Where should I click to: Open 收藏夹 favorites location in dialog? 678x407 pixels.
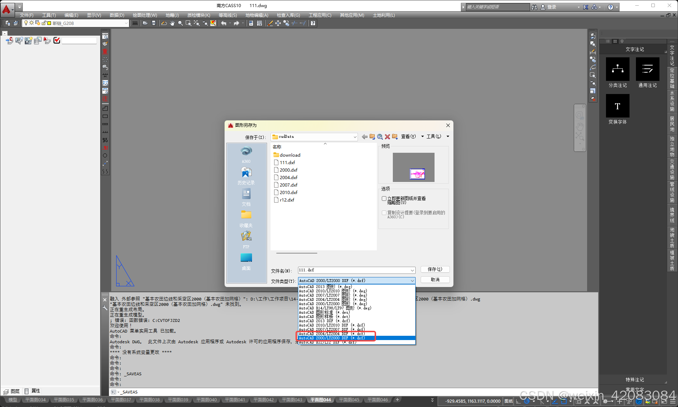(x=246, y=219)
